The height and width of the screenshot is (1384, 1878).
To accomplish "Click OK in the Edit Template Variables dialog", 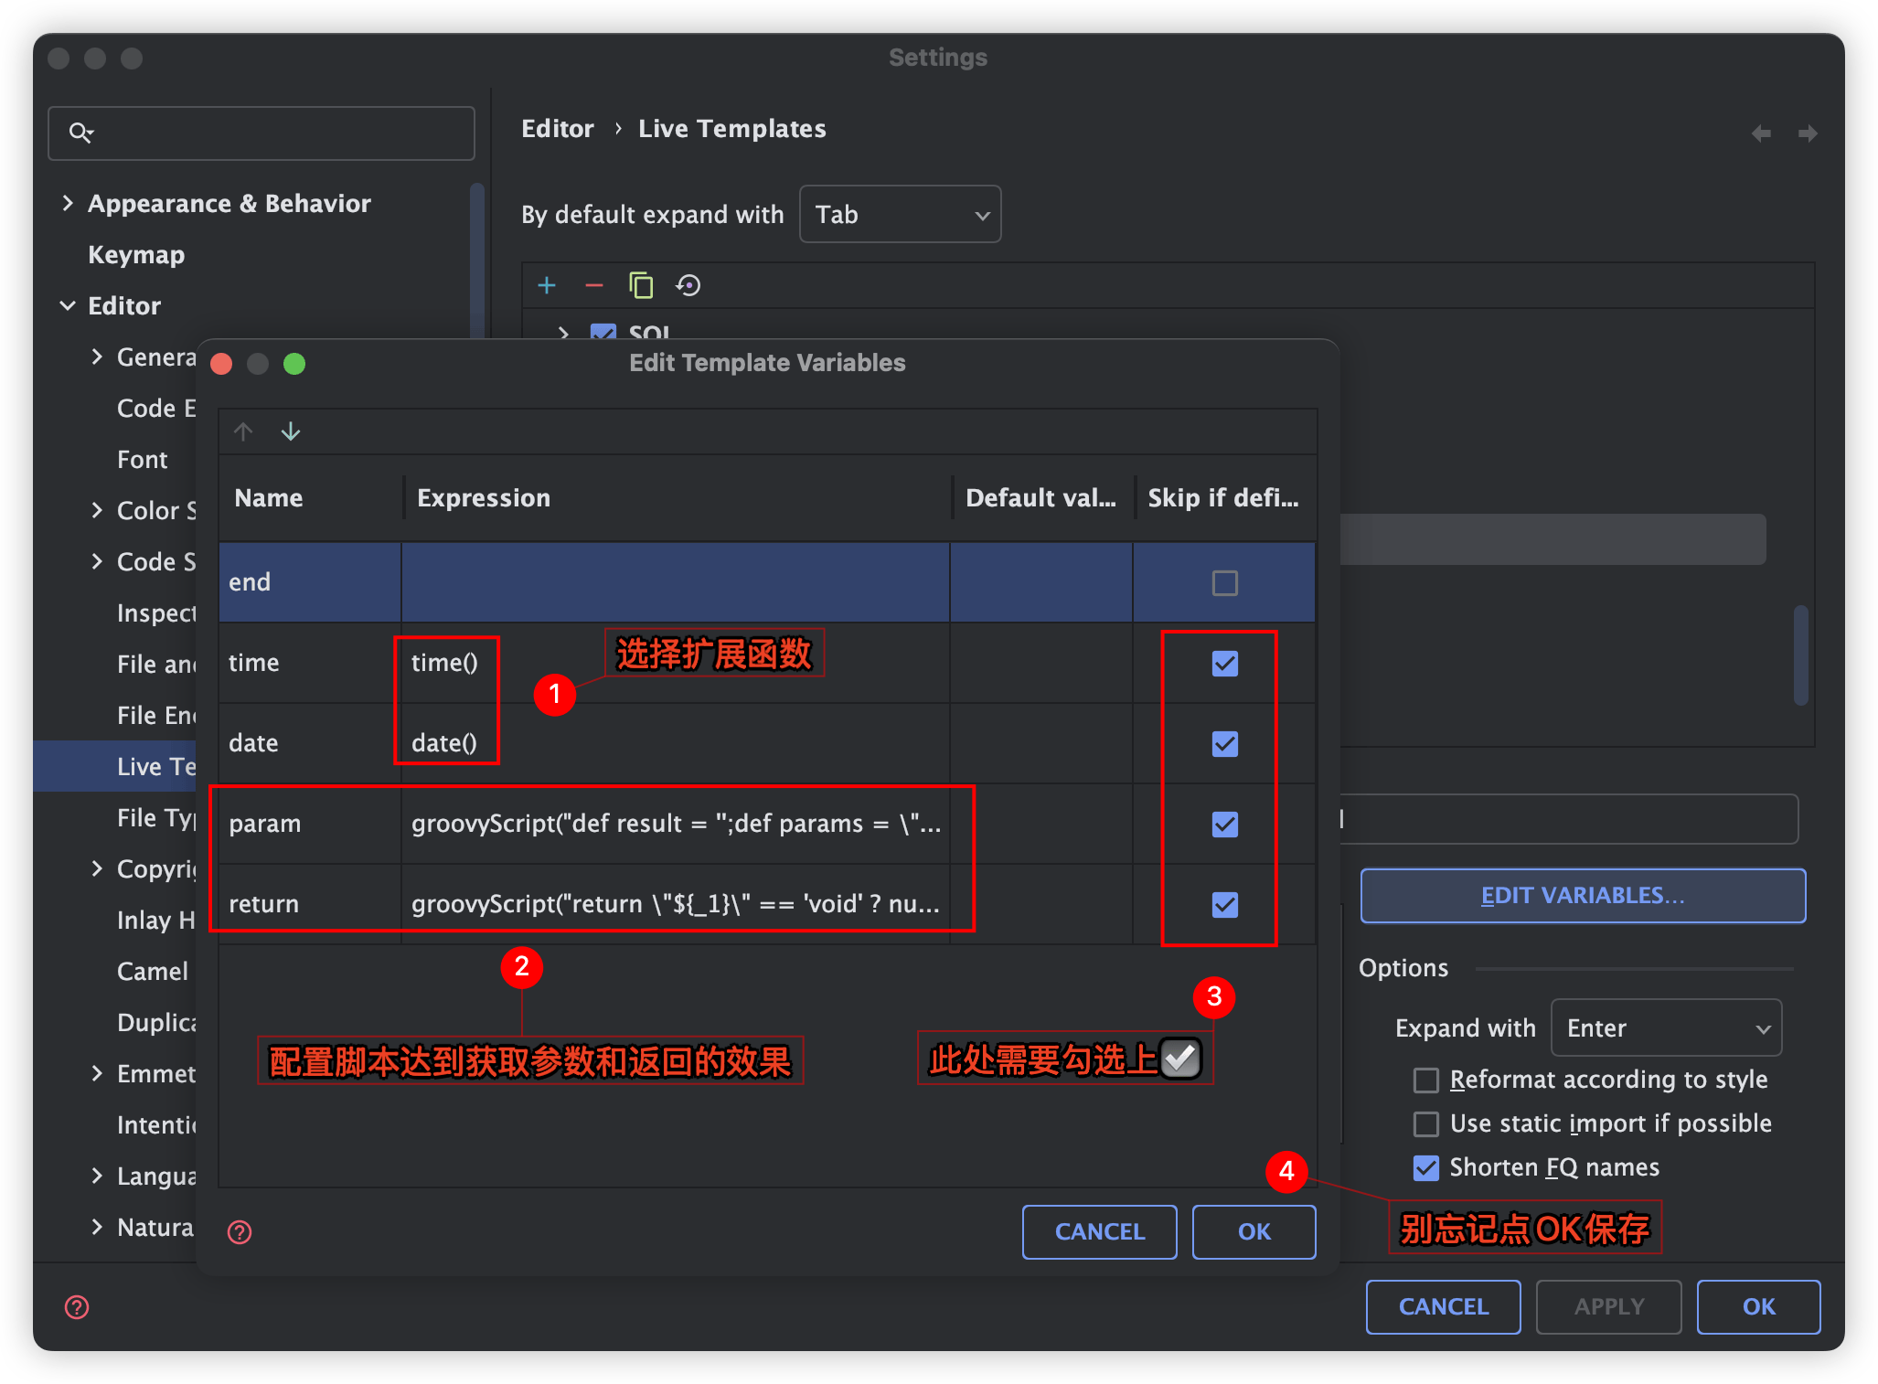I will point(1254,1232).
